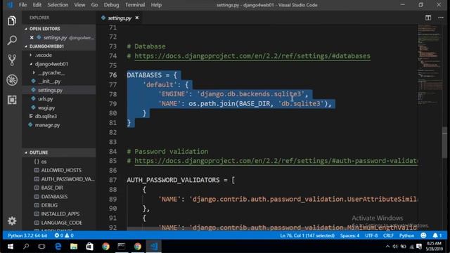Image resolution: width=450 pixels, height=253 pixels.
Task: Open Microsoft Store from taskbar
Action: click(x=89, y=247)
